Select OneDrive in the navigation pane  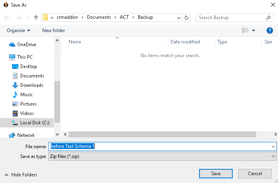tap(23, 44)
